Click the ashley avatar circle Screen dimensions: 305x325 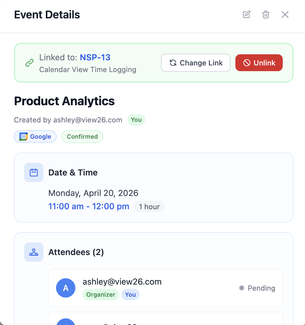pyautogui.click(x=66, y=288)
